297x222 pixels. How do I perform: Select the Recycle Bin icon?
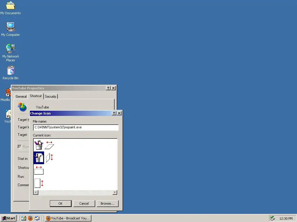coord(11,73)
